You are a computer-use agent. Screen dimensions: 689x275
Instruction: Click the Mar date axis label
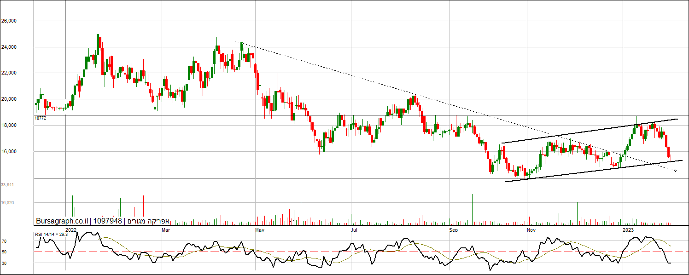click(165, 229)
